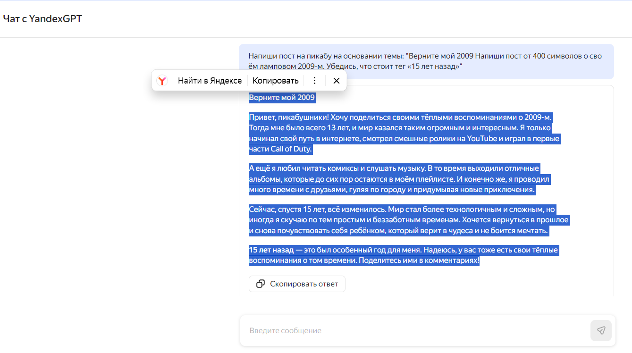
Task: Click the words Call of Duty
Action: click(x=291, y=149)
